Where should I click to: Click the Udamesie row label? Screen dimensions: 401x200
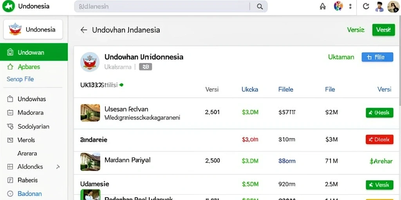(x=95, y=184)
